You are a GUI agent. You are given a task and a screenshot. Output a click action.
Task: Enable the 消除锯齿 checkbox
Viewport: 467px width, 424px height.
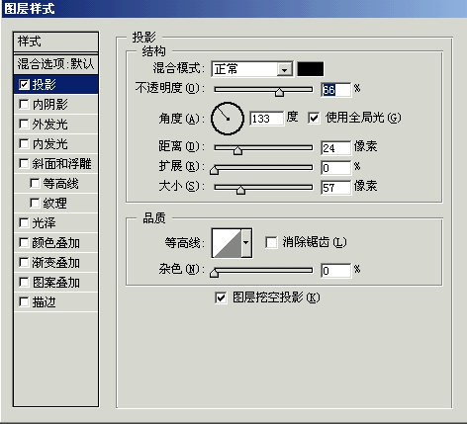click(271, 243)
